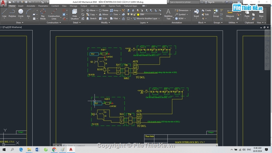272x153 pixels.
Task: Expand the Block panel
Action: click(x=202, y=23)
